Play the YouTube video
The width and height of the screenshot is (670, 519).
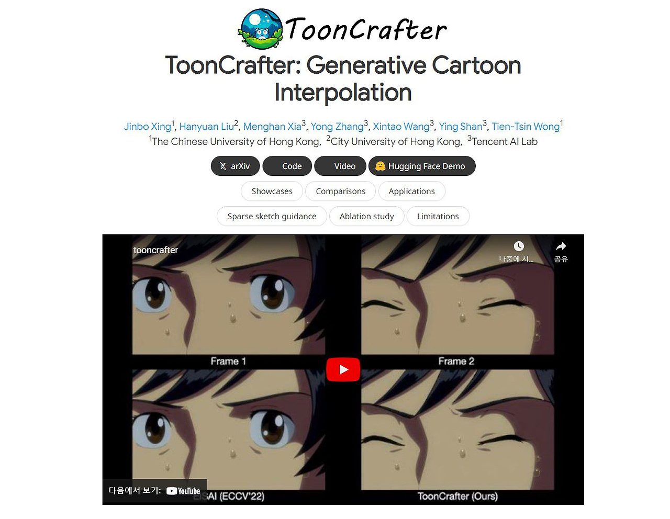coord(343,369)
